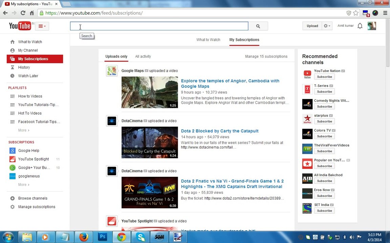Image resolution: width=390 pixels, height=243 pixels.
Task: Open Photoshop from the taskbar
Action: (x=103, y=237)
